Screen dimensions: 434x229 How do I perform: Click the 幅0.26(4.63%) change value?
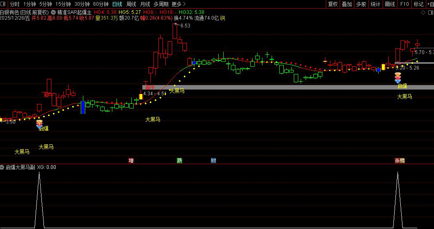coord(156,18)
